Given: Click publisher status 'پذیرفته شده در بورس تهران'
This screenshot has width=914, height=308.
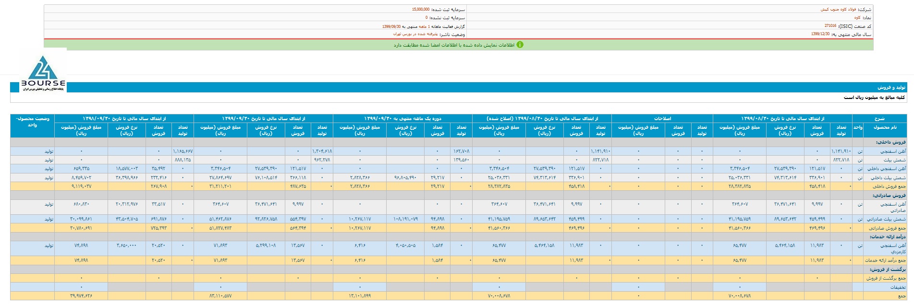Looking at the screenshot, I should pos(415,34).
